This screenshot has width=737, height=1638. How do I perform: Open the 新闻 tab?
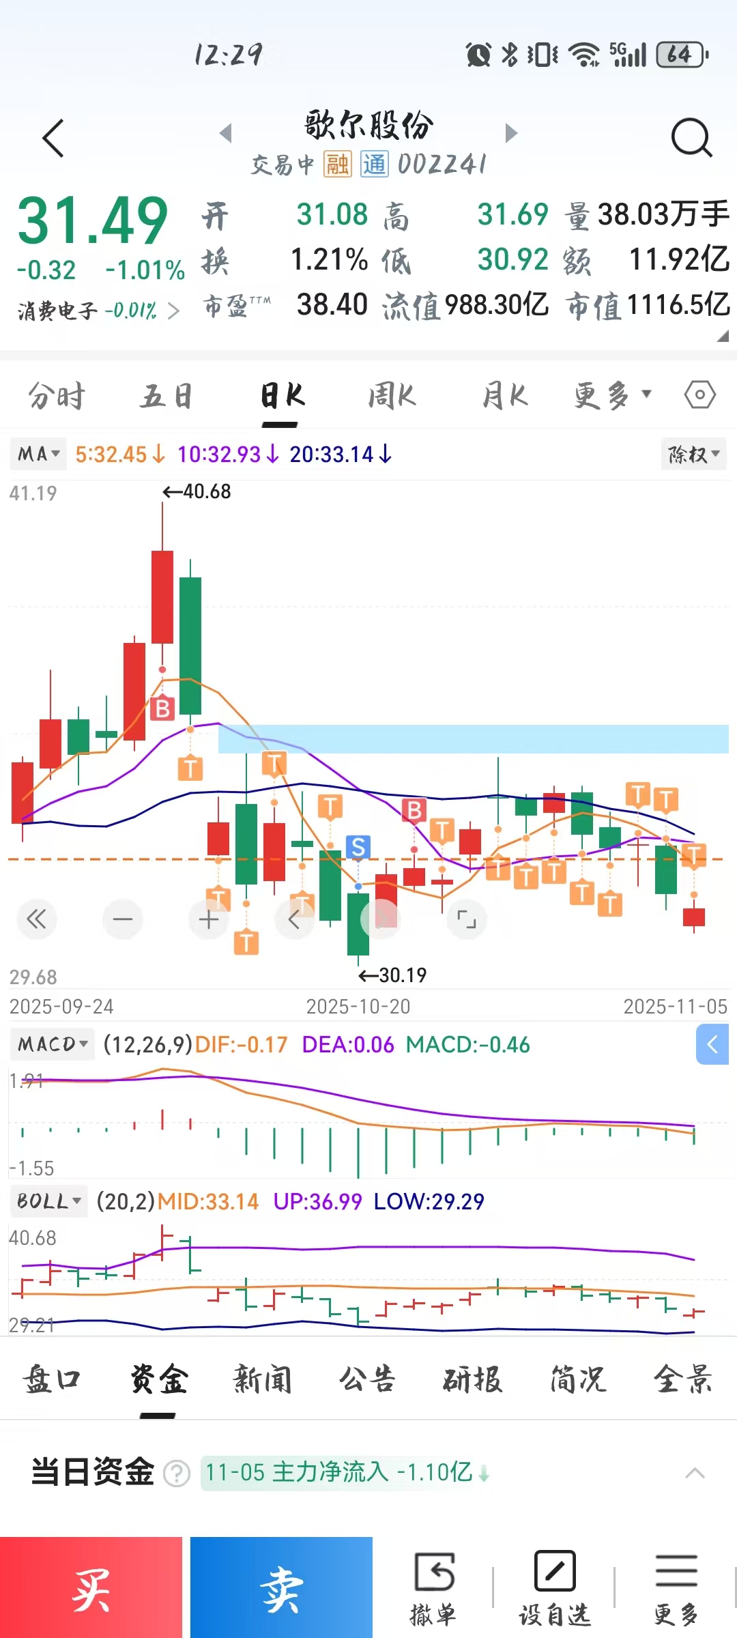(263, 1379)
